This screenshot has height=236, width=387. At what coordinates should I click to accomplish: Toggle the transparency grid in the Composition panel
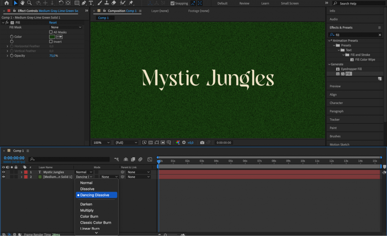coord(150,142)
